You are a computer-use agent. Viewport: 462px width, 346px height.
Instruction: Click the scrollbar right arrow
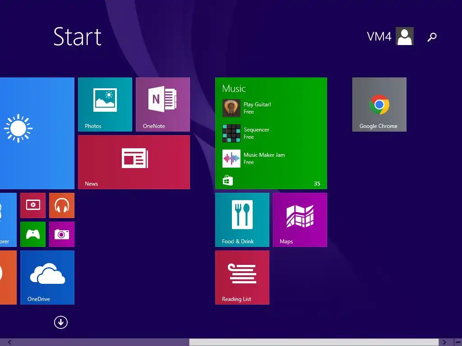[444, 342]
